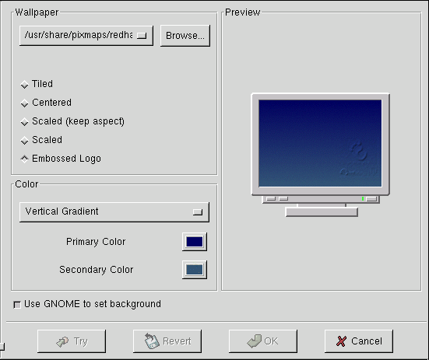Click the wallpaper path dropdown indicator
Viewport: 429px width, 360px height.
[142, 36]
